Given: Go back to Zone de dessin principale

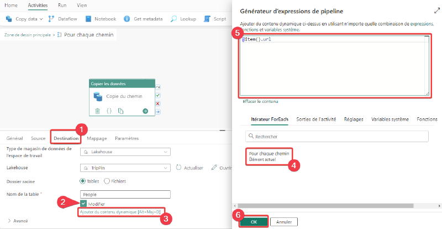Looking at the screenshot, I should tap(27, 35).
